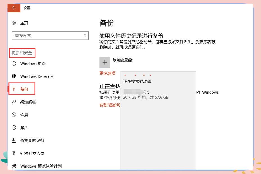Image resolution: width=261 pixels, height=174 pixels.
Task: Click the 使用文件历史记录进行备份 heading
Action: 131,36
